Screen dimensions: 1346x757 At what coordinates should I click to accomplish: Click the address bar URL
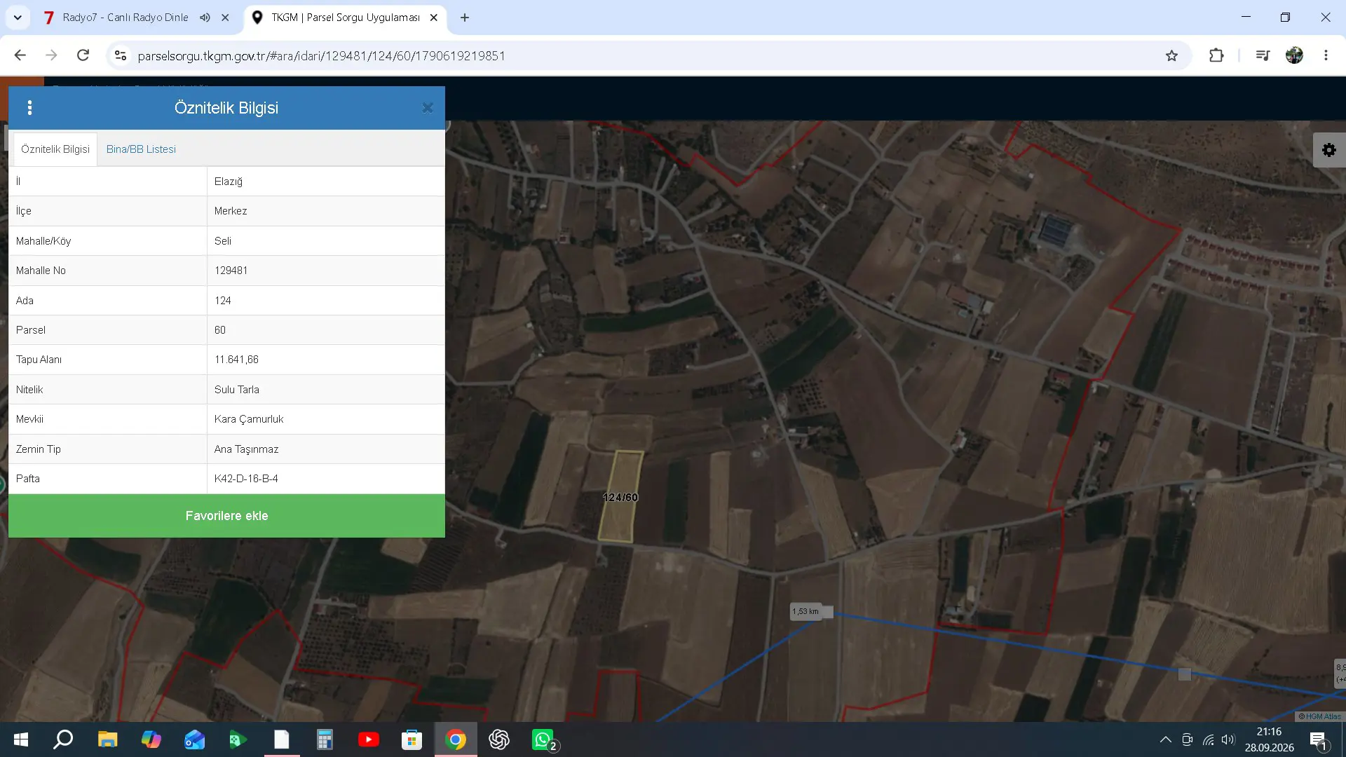pos(321,56)
